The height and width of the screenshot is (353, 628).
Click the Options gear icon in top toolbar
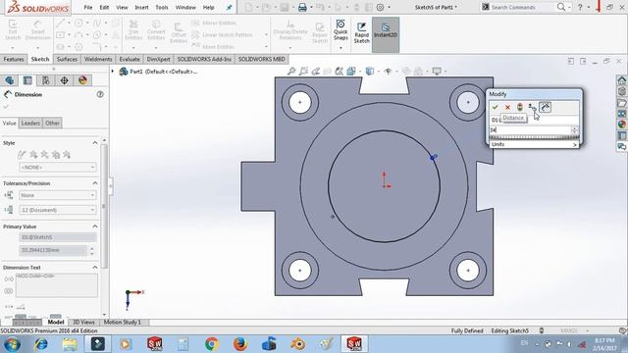[x=380, y=7]
